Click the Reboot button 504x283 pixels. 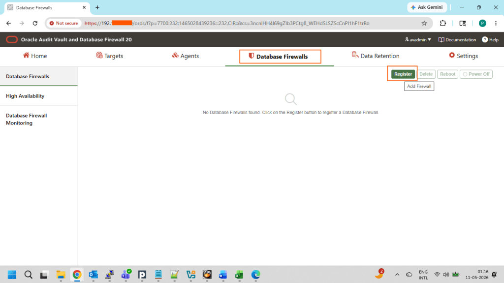(447, 74)
